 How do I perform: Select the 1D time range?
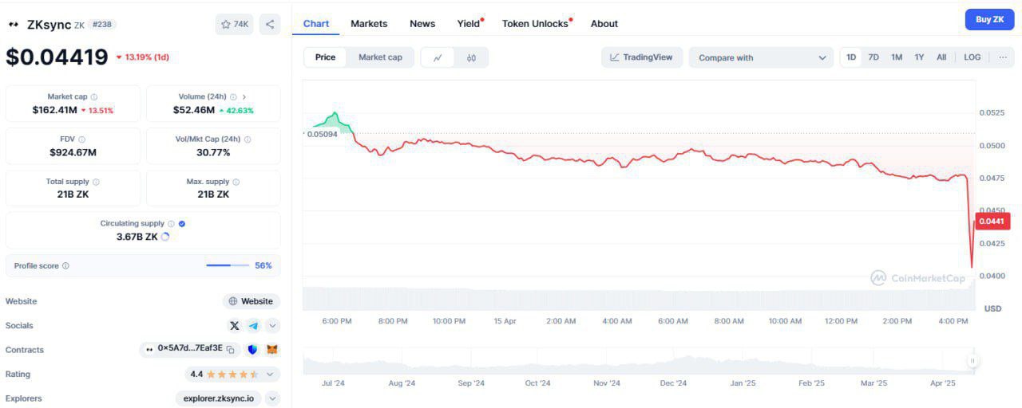tap(851, 57)
